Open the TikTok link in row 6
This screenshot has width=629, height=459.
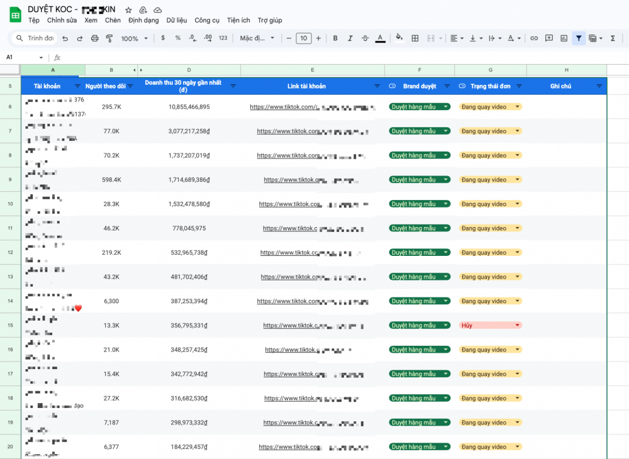283,107
